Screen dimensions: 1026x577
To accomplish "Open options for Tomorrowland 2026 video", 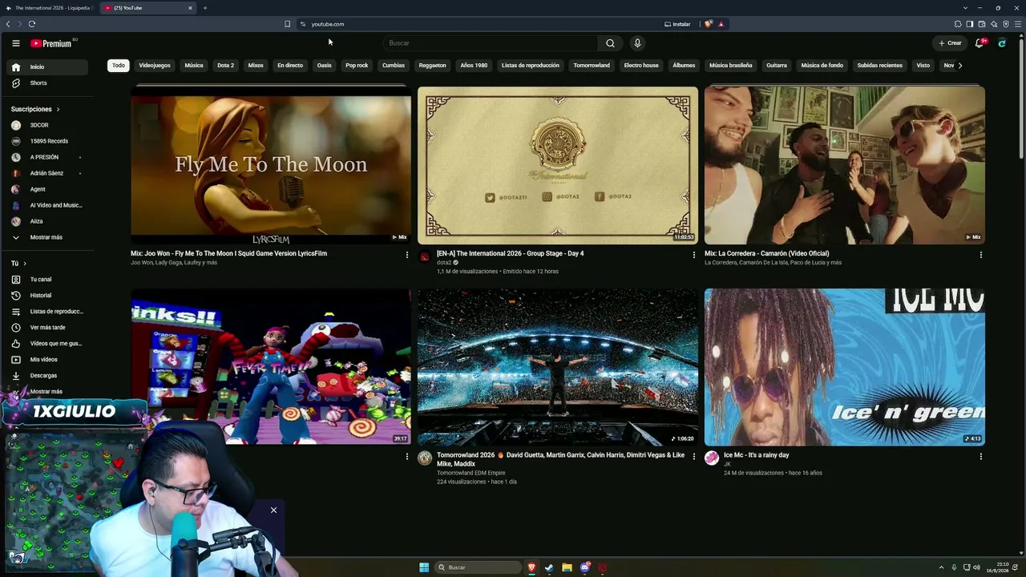I will [x=694, y=457].
